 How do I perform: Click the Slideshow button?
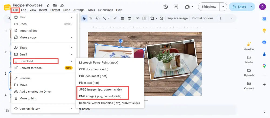tap(209, 7)
